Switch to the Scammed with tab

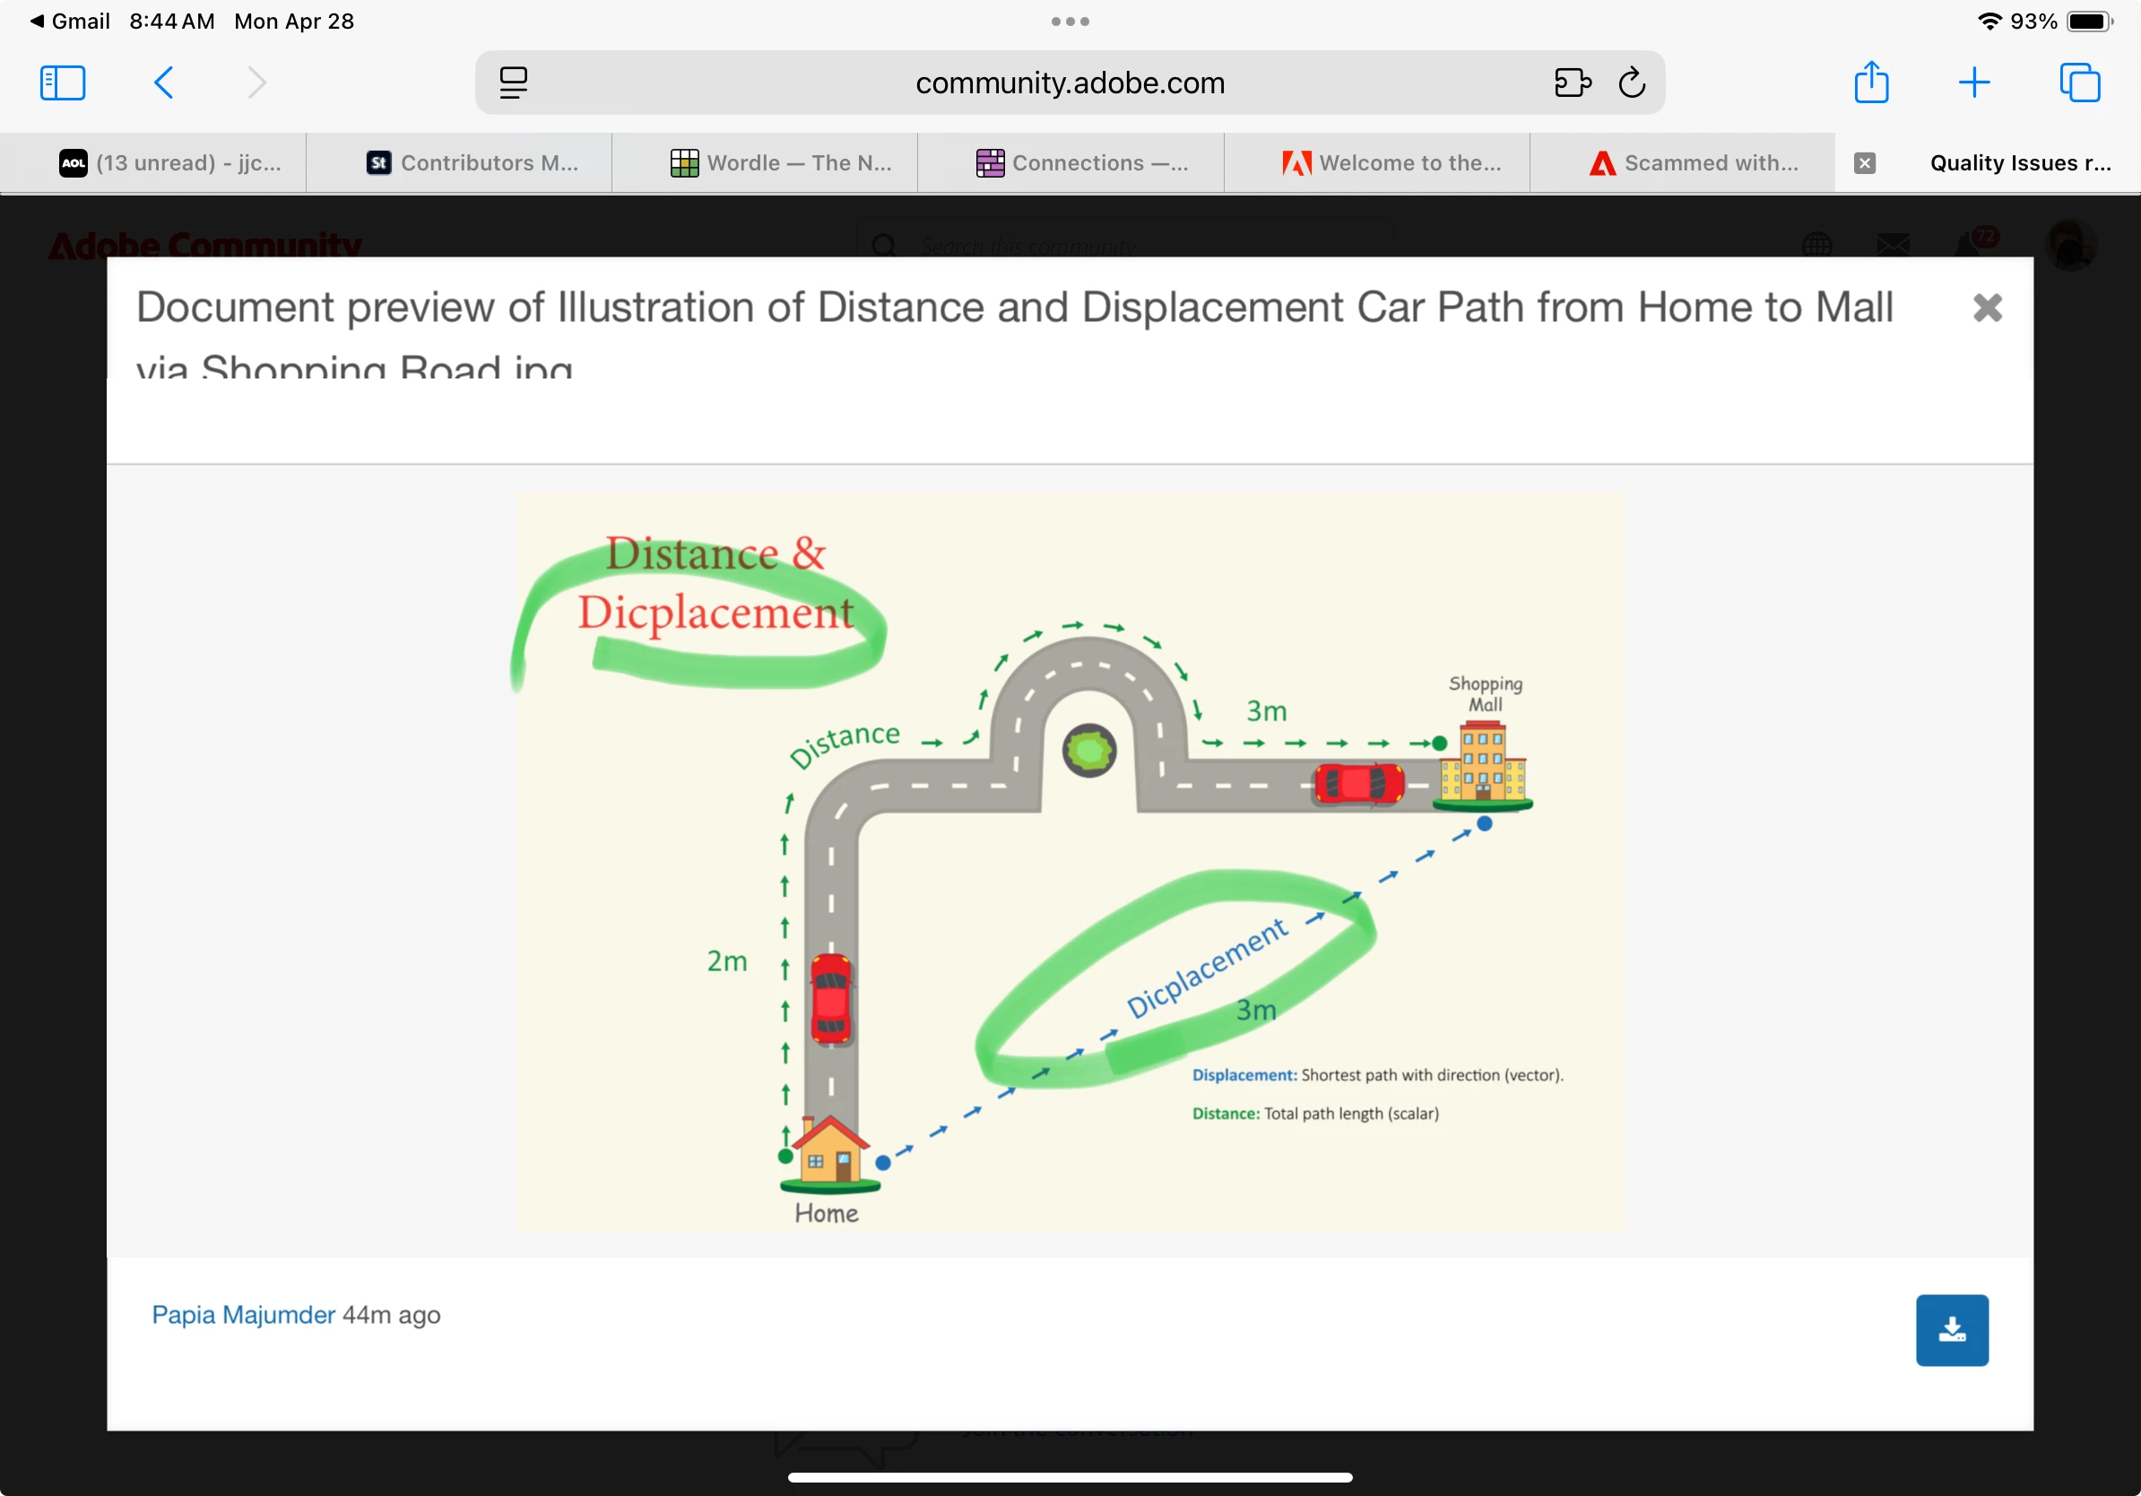click(1694, 163)
